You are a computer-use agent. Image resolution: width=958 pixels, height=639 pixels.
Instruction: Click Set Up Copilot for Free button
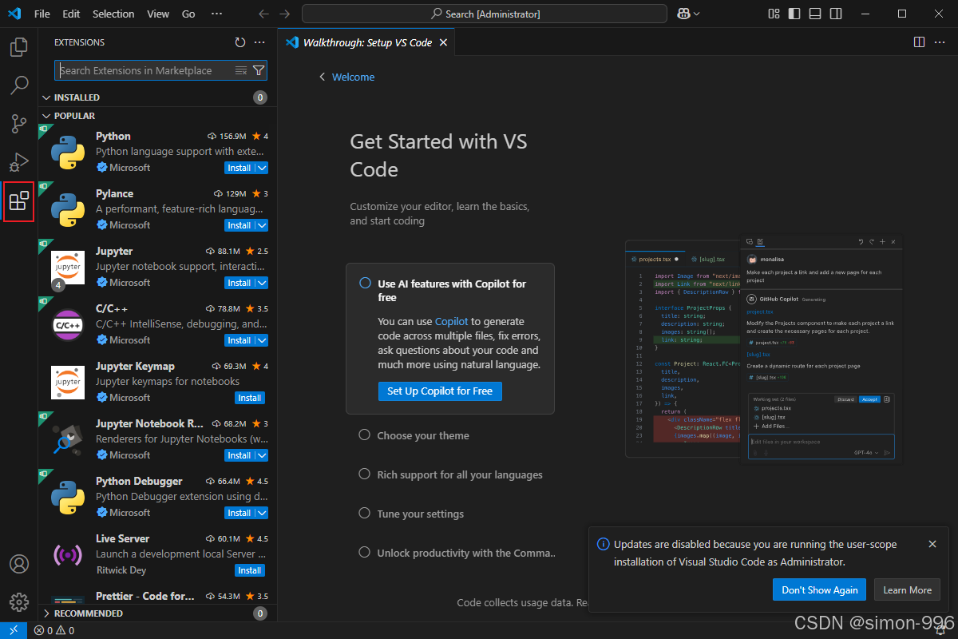[x=440, y=391]
